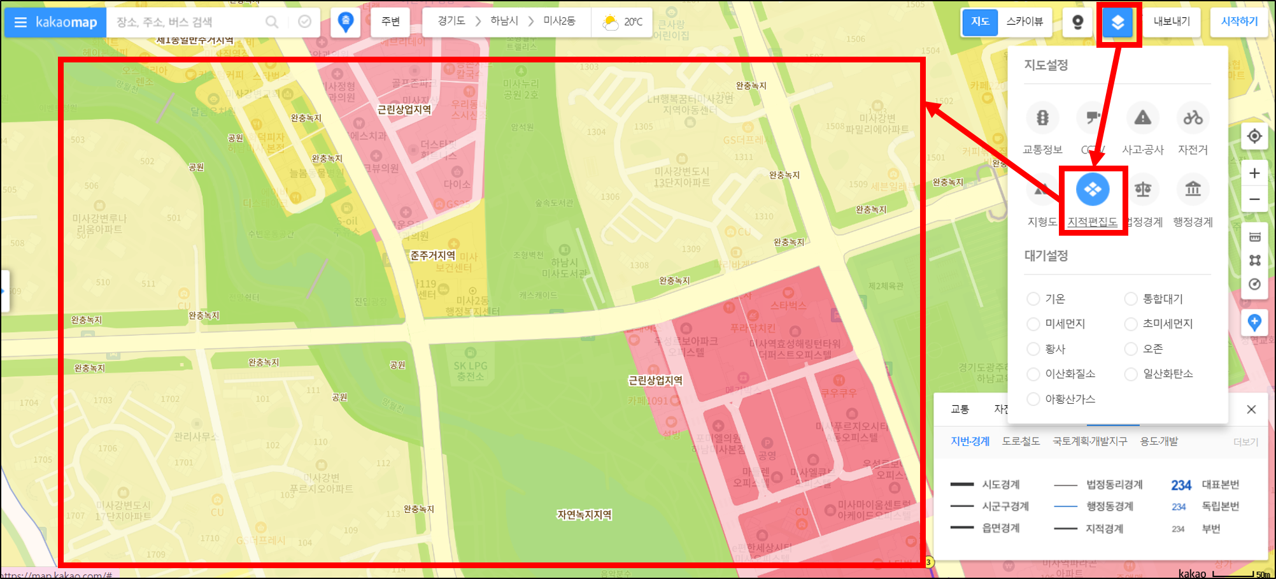The image size is (1276, 579).
Task: Select the 미세먼지 radio button
Action: 1033,324
